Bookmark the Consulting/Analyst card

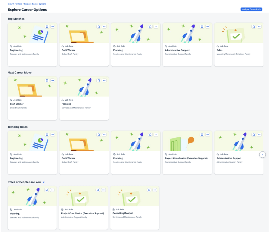[x=149, y=190]
